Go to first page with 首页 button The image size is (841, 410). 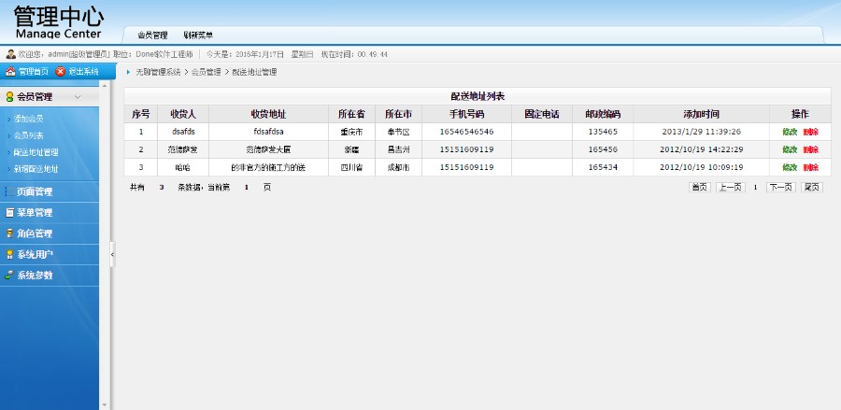699,187
